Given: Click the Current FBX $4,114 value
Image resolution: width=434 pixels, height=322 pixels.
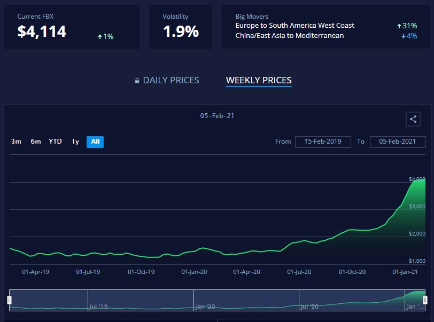Looking at the screenshot, I should pos(42,32).
